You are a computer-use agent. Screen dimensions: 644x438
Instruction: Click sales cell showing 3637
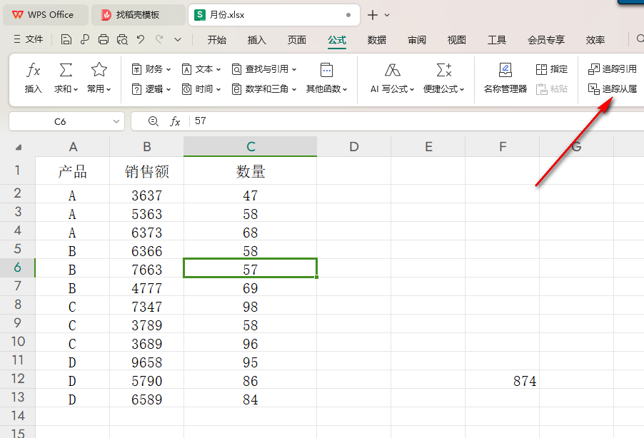pyautogui.click(x=146, y=194)
